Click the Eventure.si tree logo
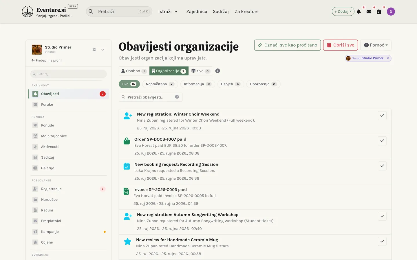The image size is (417, 260). (28, 12)
